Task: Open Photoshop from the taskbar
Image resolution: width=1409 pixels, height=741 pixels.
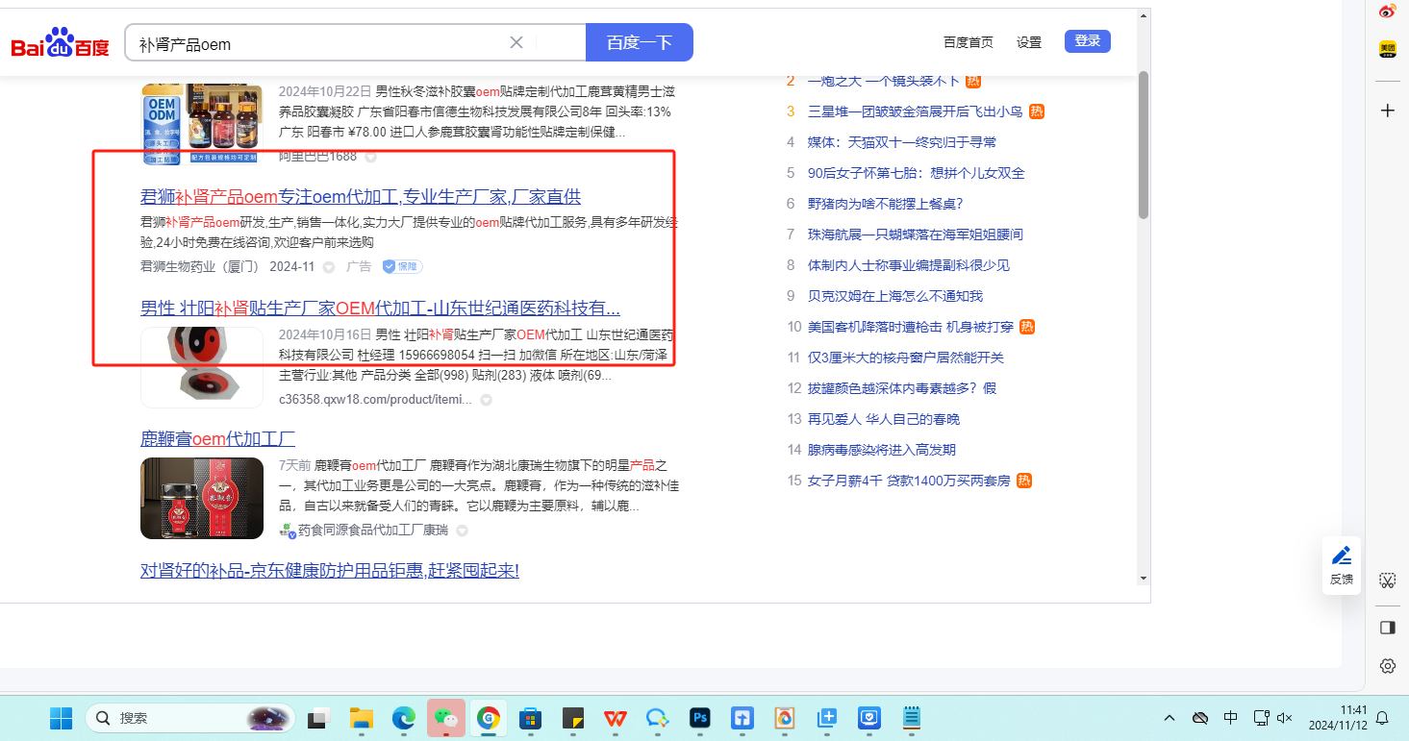Action: pyautogui.click(x=699, y=717)
